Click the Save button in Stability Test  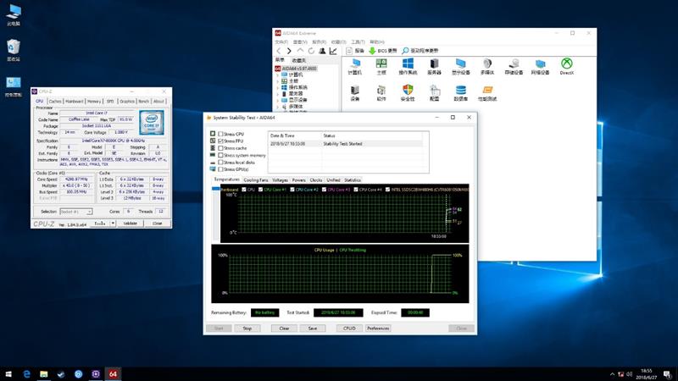[x=313, y=329]
